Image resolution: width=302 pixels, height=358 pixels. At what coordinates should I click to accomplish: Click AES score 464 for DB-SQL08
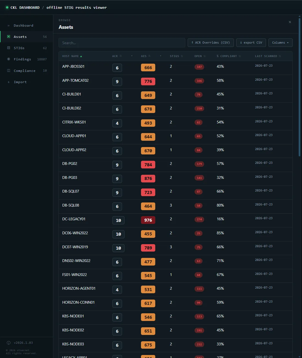pos(148,206)
